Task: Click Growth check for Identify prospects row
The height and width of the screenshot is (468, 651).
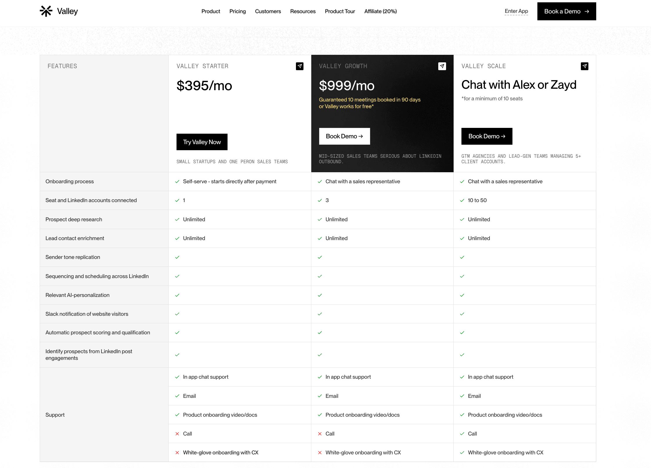Action: [x=320, y=355]
